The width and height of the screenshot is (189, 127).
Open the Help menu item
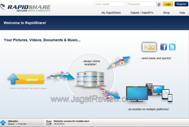tap(182, 13)
